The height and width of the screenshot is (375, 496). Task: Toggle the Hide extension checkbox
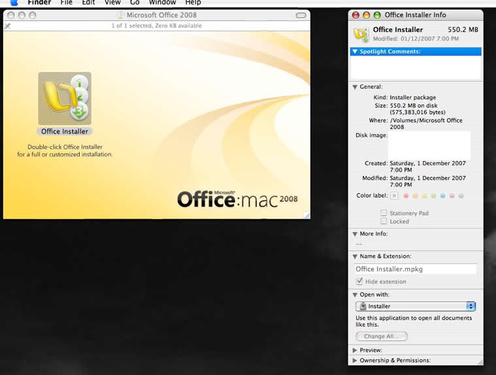pos(359,281)
